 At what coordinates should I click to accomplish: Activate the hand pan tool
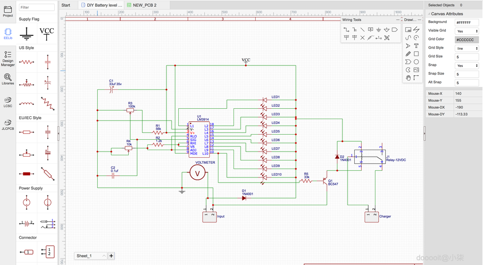408,78
